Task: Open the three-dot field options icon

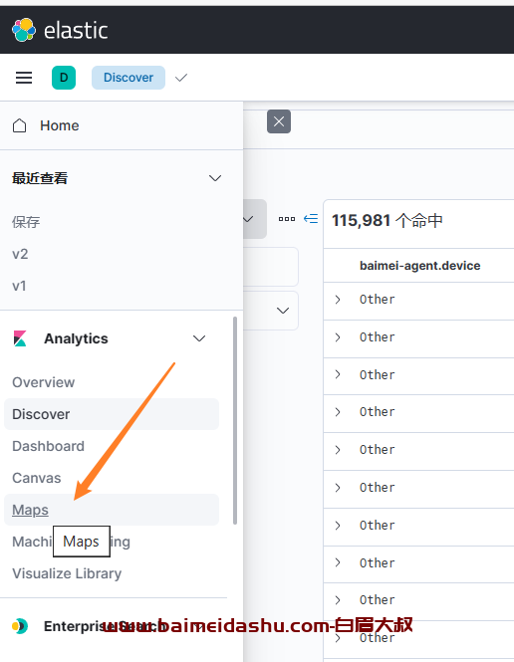Action: [287, 219]
